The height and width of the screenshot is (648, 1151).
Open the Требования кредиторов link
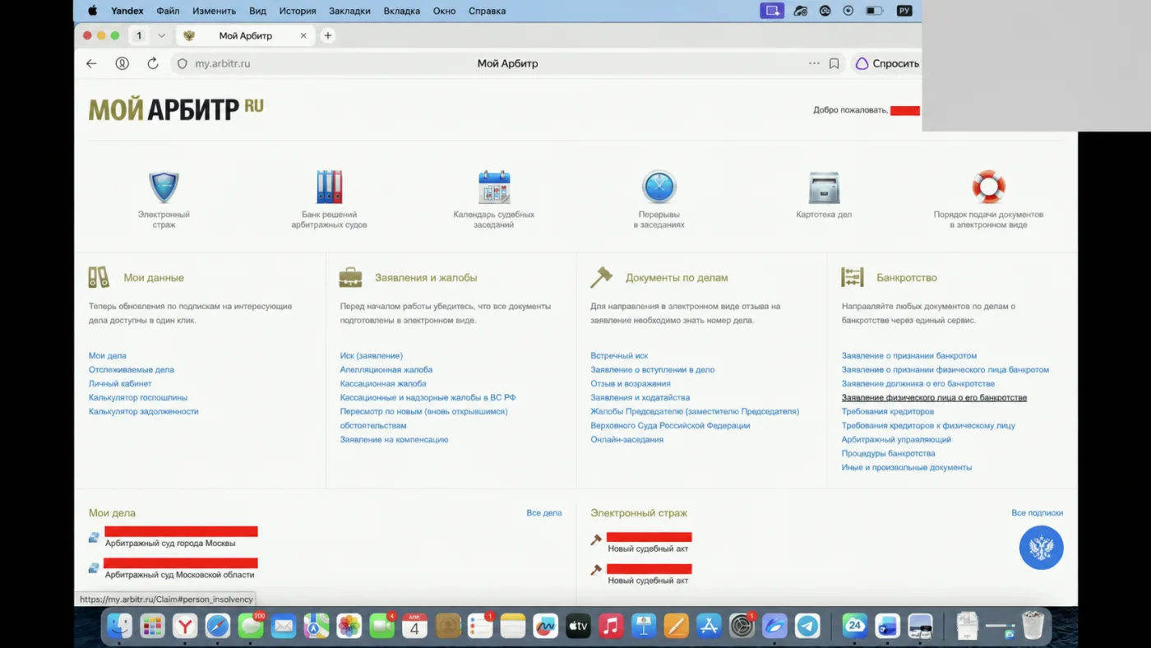point(888,412)
